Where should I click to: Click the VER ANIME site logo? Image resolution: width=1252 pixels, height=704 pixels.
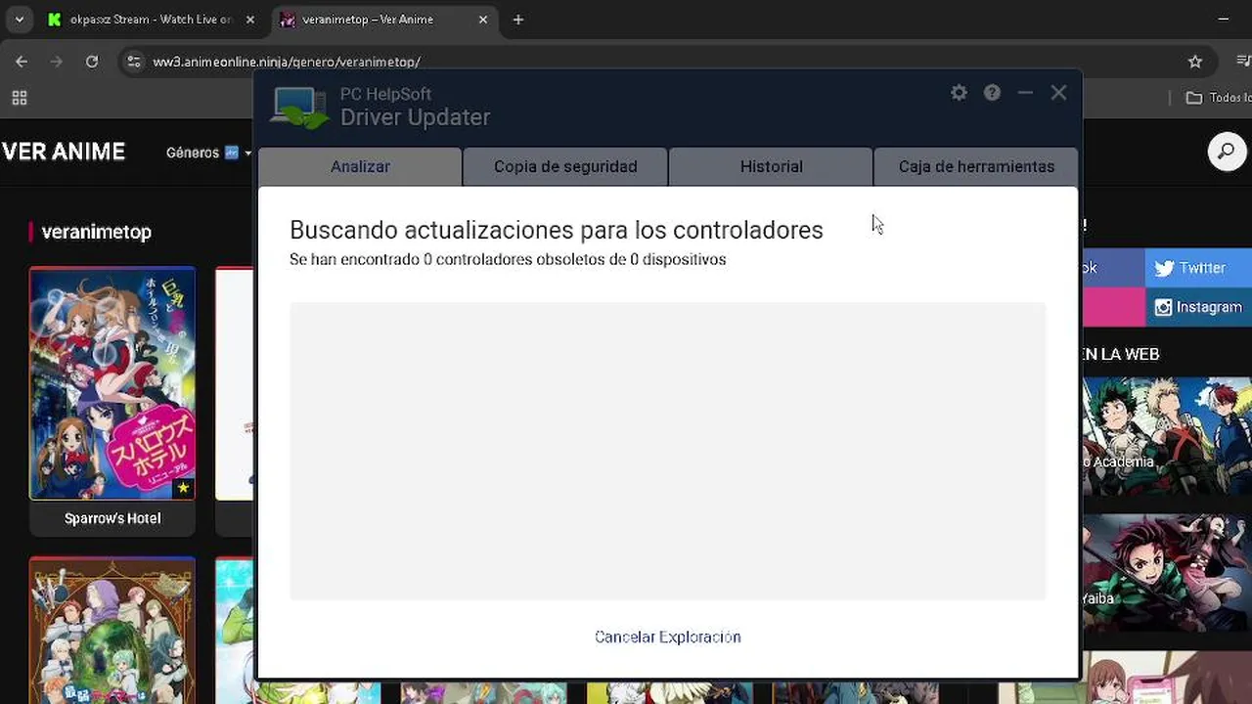[x=64, y=152]
